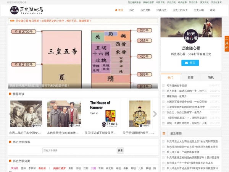Open the article 名人名事:简述苏轼的一生
This screenshot has width=229, height=172.
tap(187, 91)
